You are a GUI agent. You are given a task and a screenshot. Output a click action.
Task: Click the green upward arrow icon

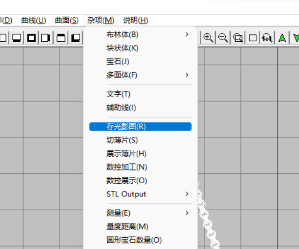coord(282,38)
